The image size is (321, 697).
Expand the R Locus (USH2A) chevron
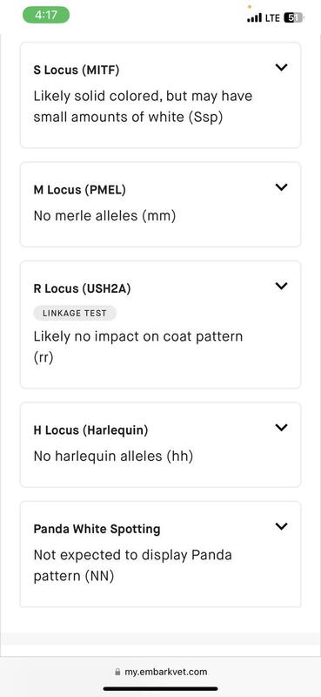point(281,286)
